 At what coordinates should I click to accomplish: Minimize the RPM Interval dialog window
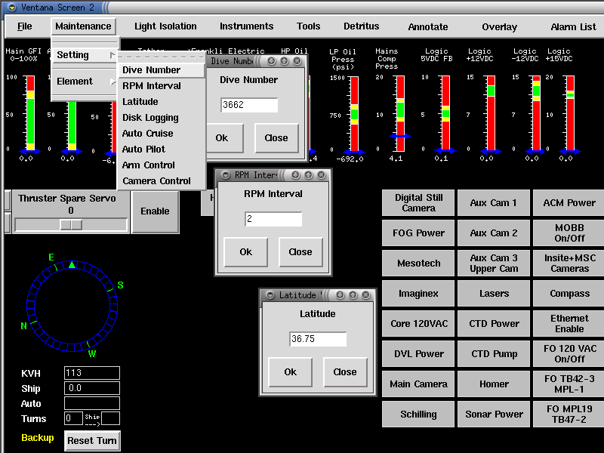coord(295,175)
